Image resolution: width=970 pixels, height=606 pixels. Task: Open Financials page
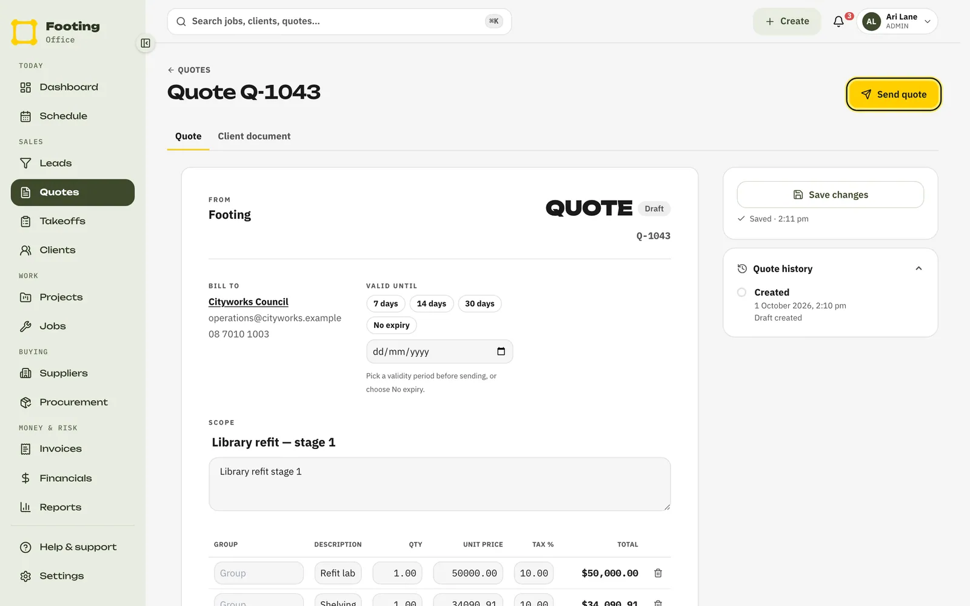pos(73,479)
